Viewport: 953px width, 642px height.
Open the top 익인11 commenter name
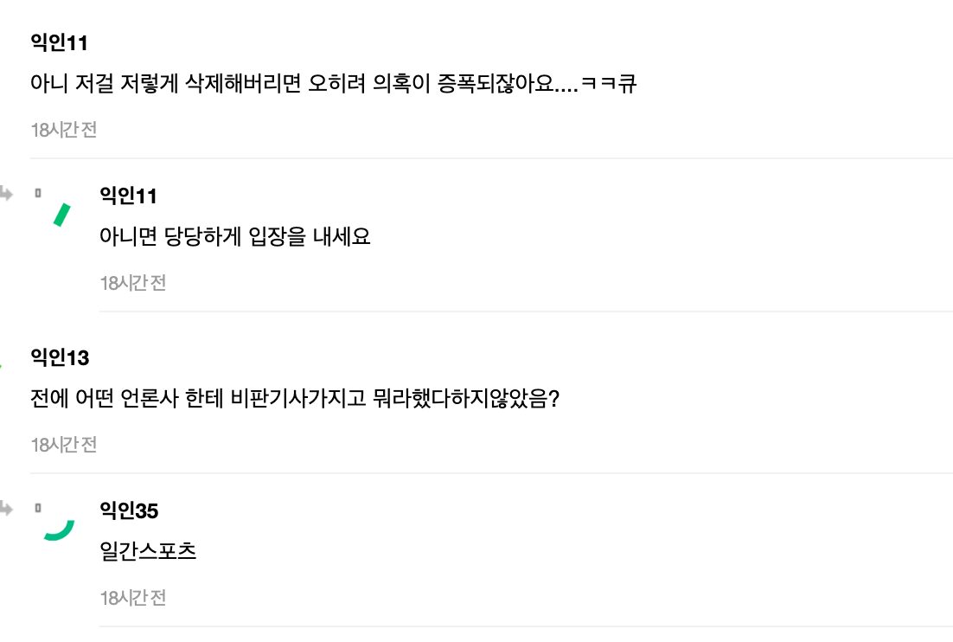(59, 42)
